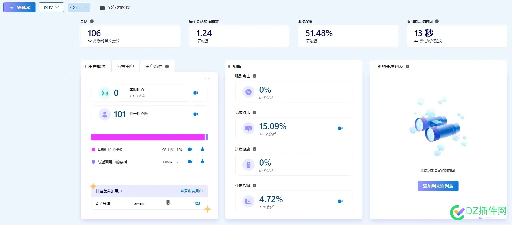Screen dimensions: 512x225
Task: Open the 筛选器 filter panel
Action: point(19,7)
